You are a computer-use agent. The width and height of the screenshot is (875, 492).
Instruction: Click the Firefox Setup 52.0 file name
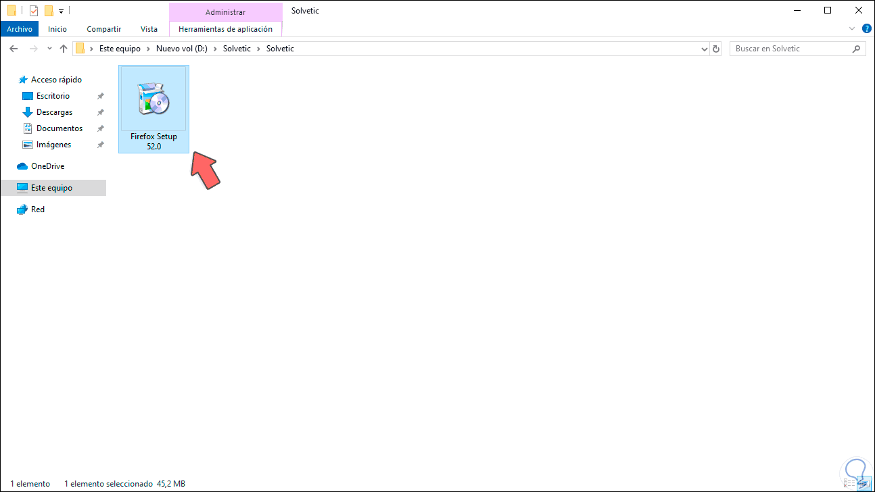(153, 141)
